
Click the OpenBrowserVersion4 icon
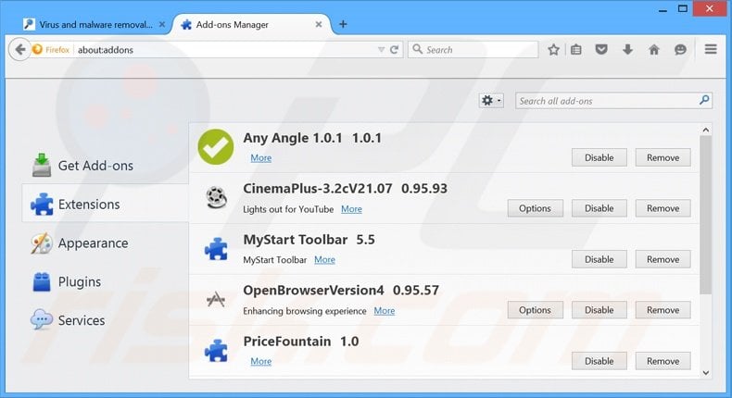[x=216, y=299]
